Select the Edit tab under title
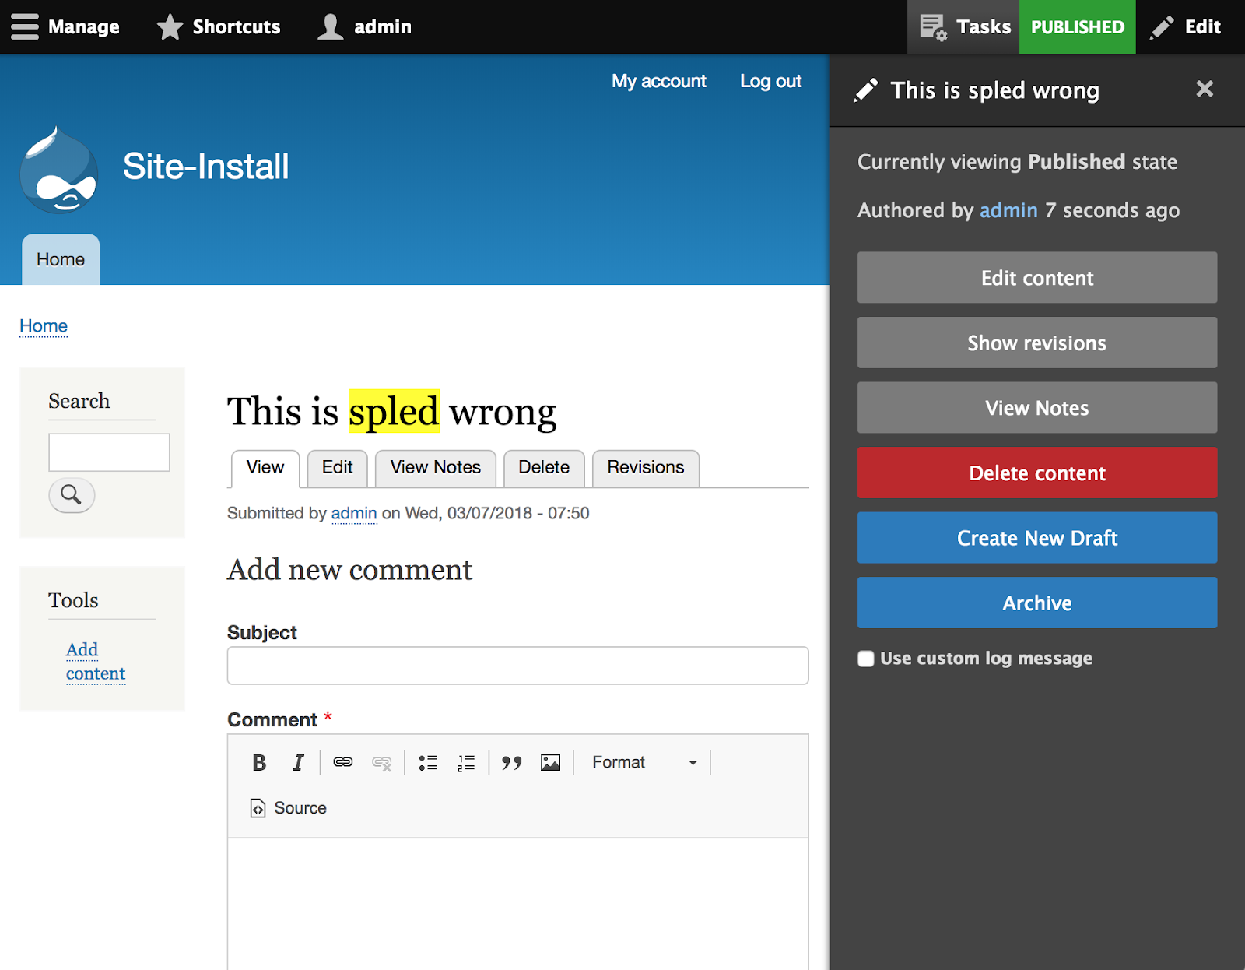 pos(338,467)
